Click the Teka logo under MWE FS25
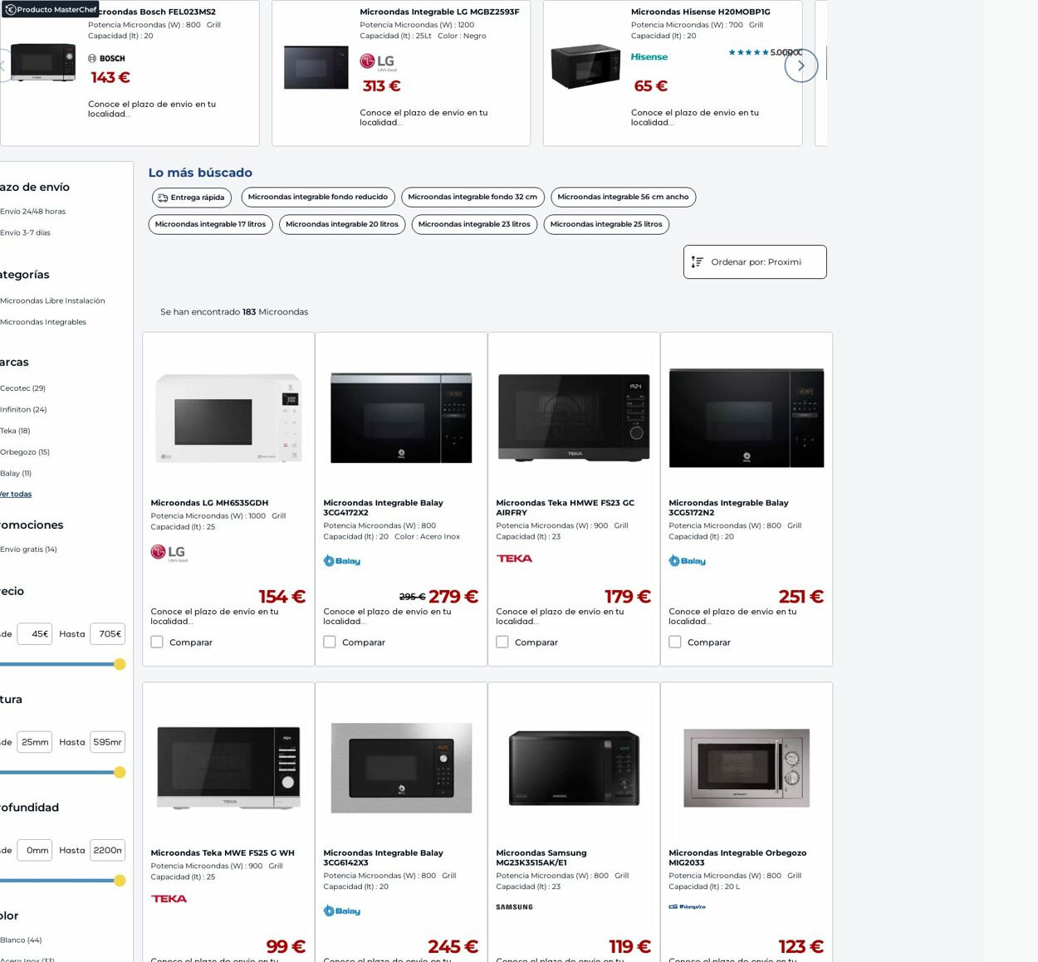Image resolution: width=1038 pixels, height=962 pixels. (x=169, y=899)
